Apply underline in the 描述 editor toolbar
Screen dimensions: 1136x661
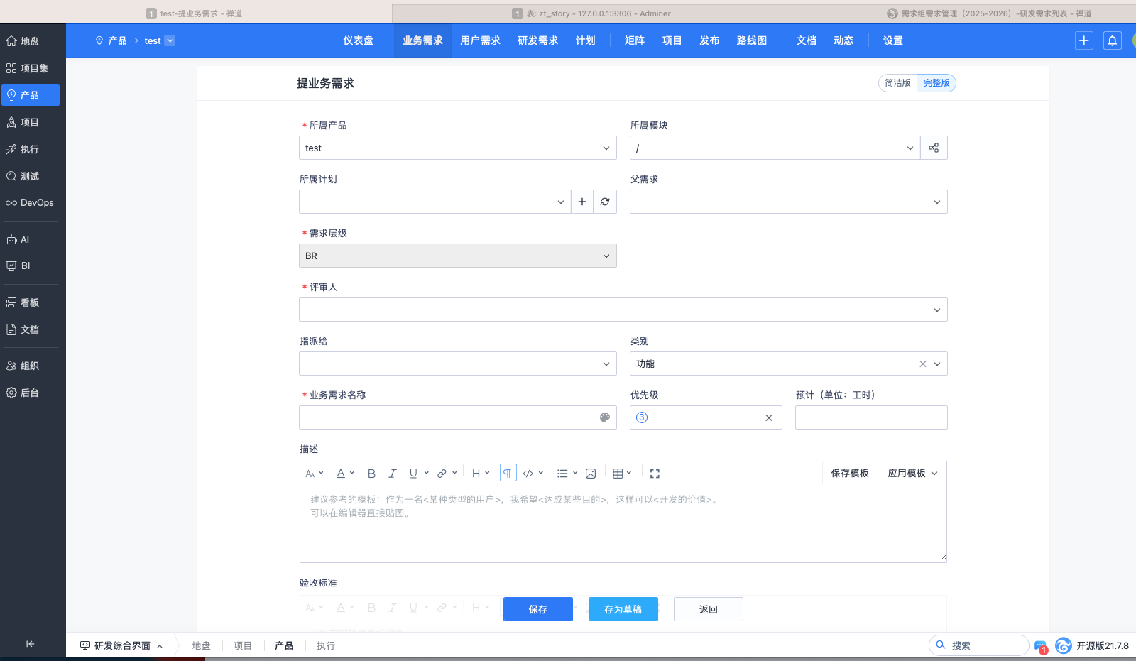413,474
